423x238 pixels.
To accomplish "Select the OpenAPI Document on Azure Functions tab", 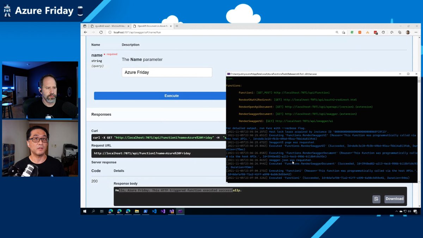I will coord(153,26).
